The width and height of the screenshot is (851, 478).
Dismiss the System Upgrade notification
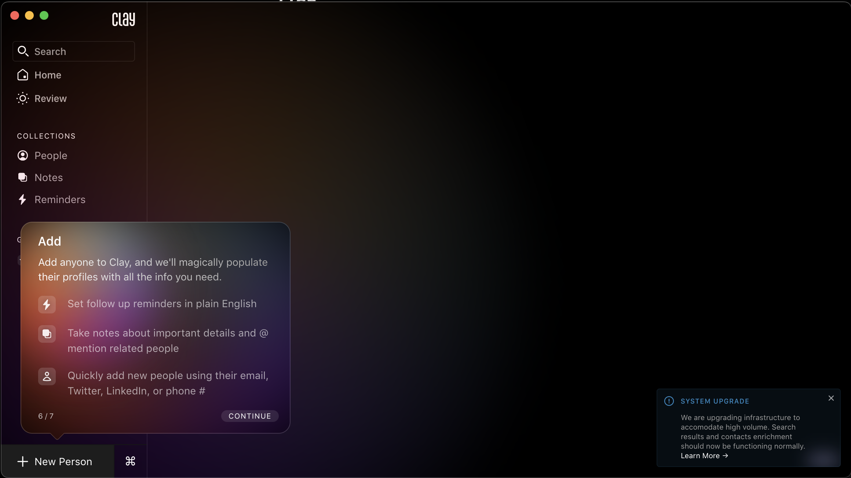831,398
